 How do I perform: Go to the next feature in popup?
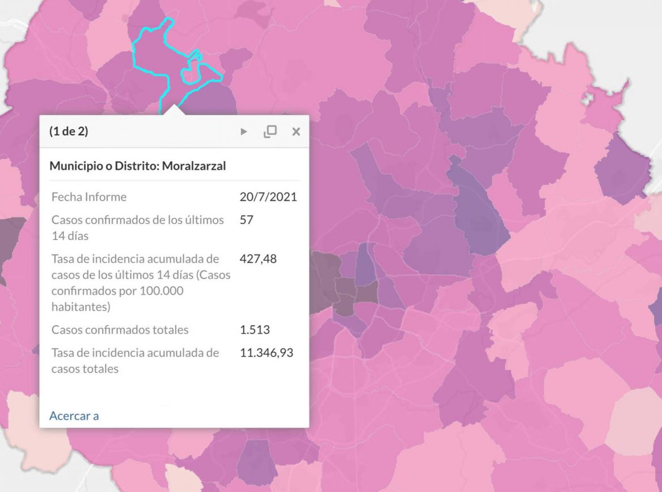[244, 132]
